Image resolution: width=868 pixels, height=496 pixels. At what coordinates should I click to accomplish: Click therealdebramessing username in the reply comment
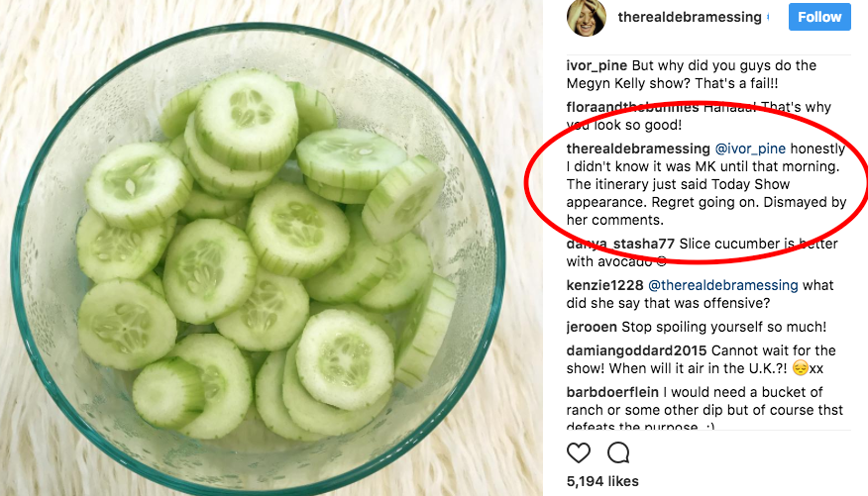pyautogui.click(x=638, y=148)
